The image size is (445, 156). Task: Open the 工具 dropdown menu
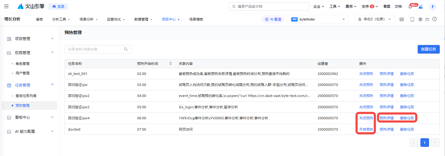pos(335,6)
